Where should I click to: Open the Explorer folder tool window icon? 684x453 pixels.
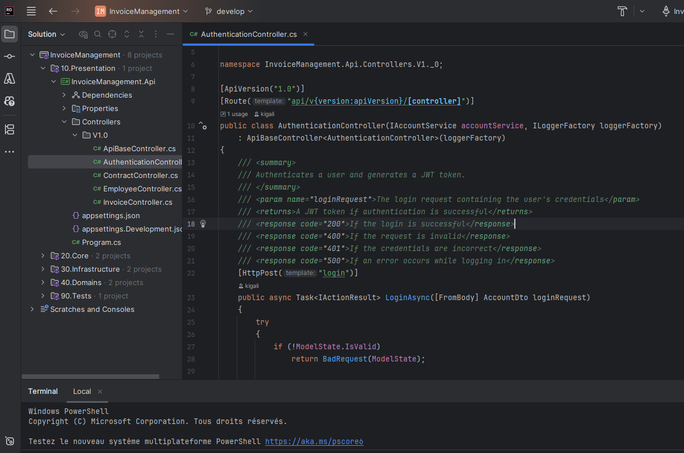9,34
